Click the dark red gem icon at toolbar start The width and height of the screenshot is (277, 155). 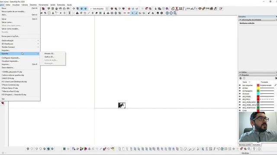tap(43, 9)
